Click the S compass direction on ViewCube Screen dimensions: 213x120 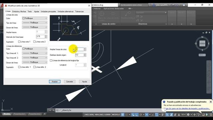pyautogui.click(x=202, y=50)
